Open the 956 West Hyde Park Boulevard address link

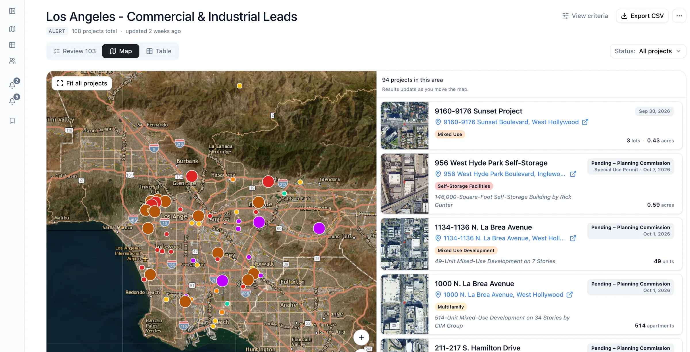coord(504,174)
